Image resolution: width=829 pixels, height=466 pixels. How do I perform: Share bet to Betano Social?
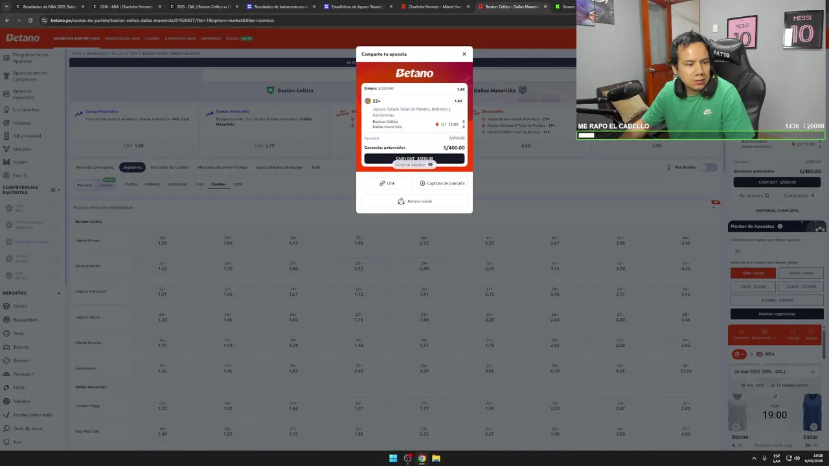(414, 201)
